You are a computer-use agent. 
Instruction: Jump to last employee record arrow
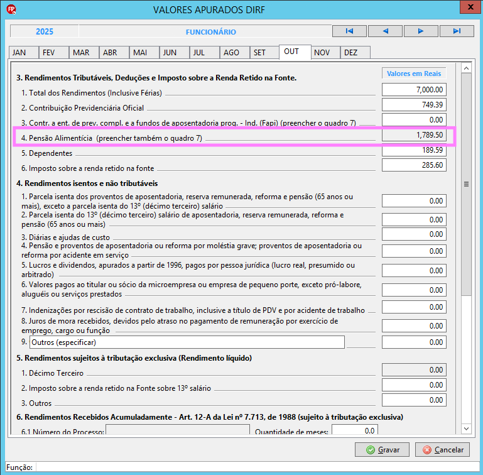coord(457,31)
